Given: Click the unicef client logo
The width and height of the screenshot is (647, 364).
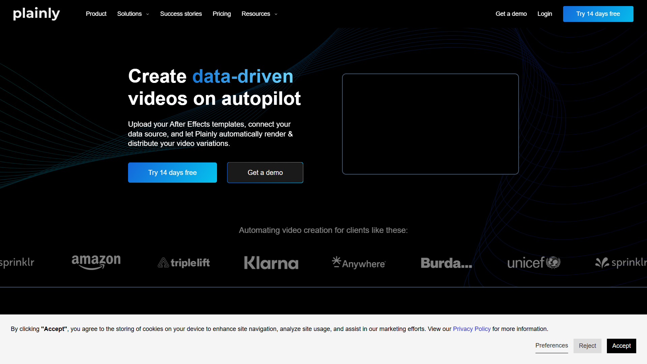Looking at the screenshot, I should pyautogui.click(x=534, y=263).
